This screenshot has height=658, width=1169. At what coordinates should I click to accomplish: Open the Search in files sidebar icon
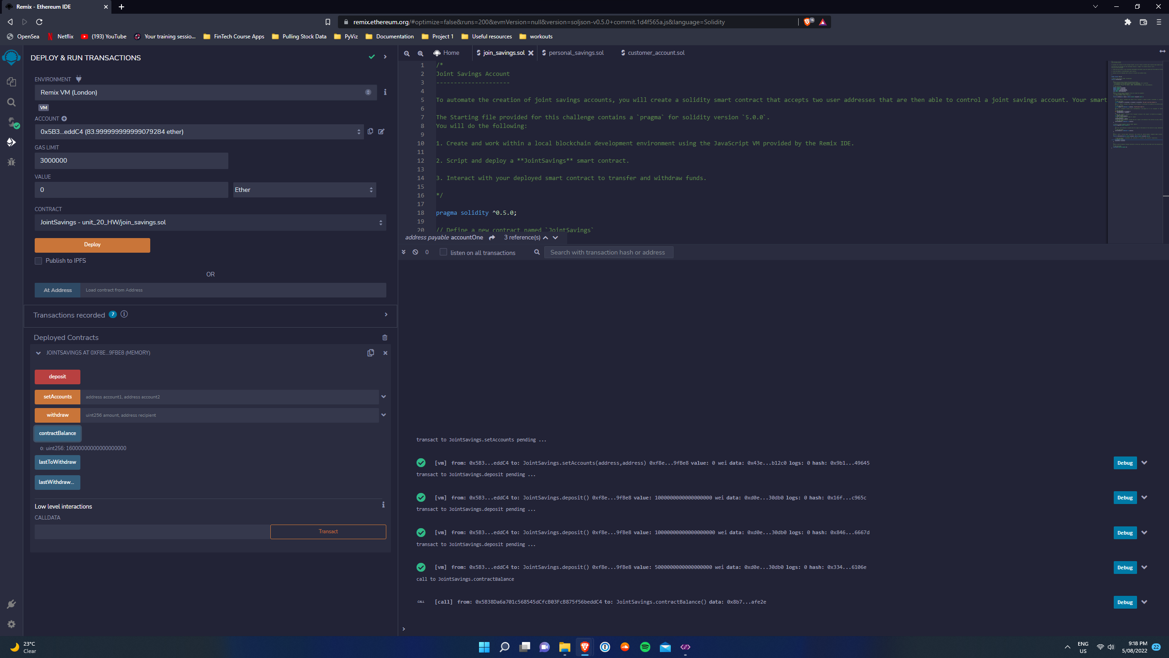[x=11, y=102]
